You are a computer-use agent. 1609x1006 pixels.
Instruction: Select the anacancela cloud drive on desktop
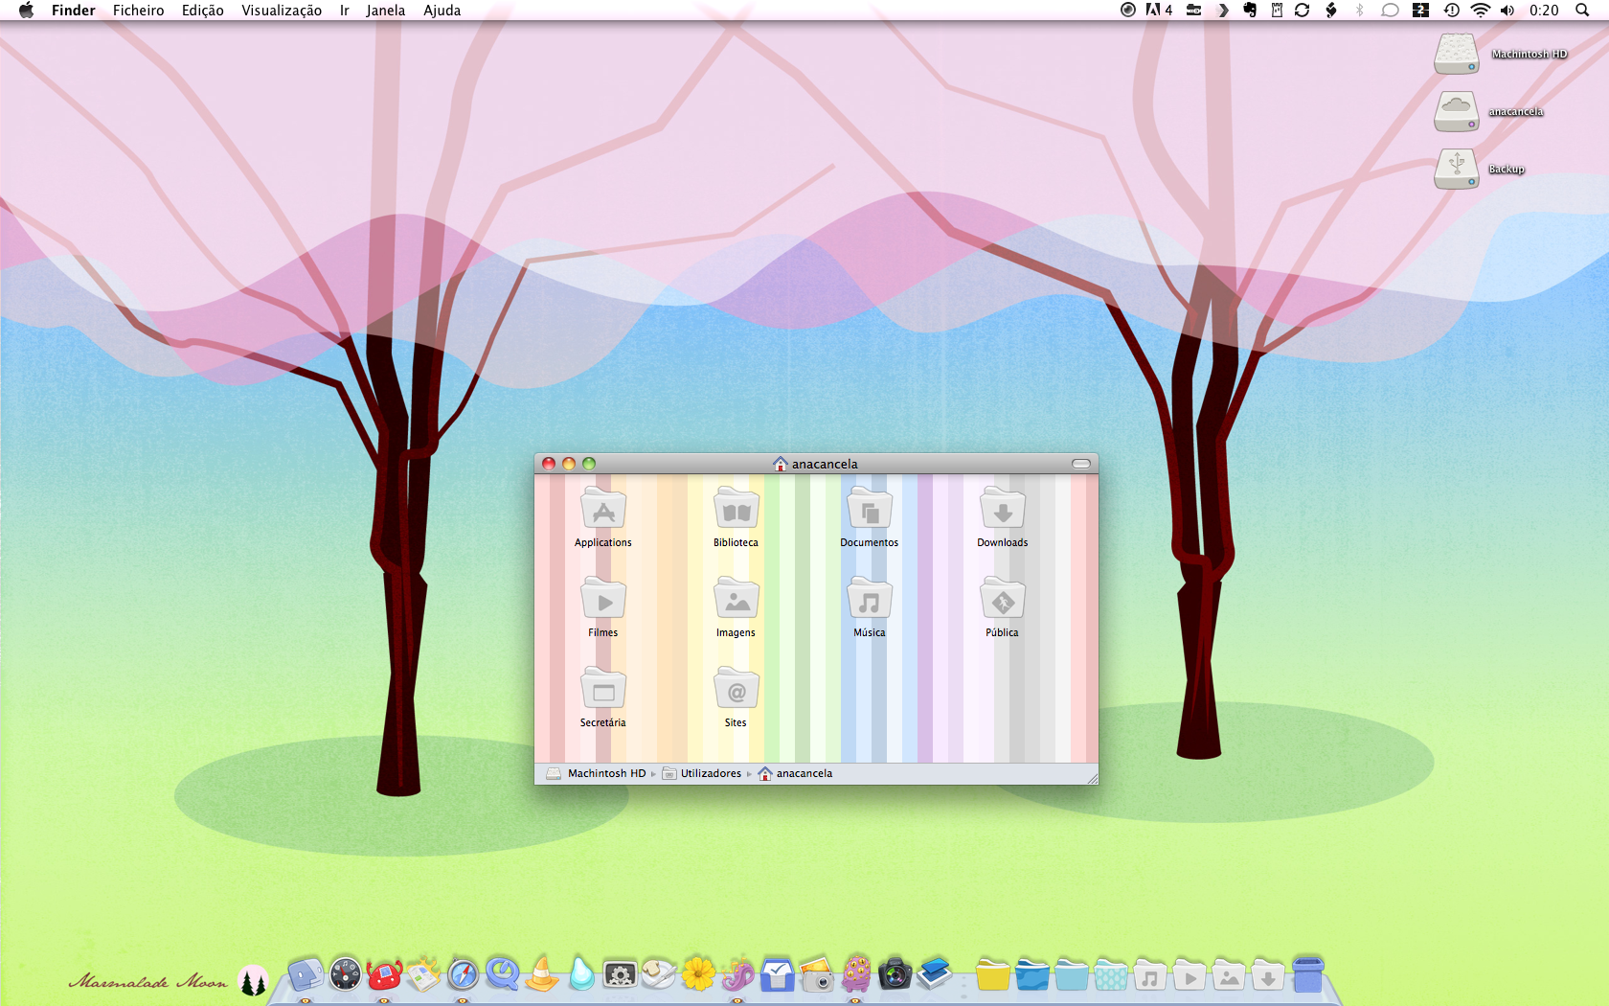pos(1457,111)
